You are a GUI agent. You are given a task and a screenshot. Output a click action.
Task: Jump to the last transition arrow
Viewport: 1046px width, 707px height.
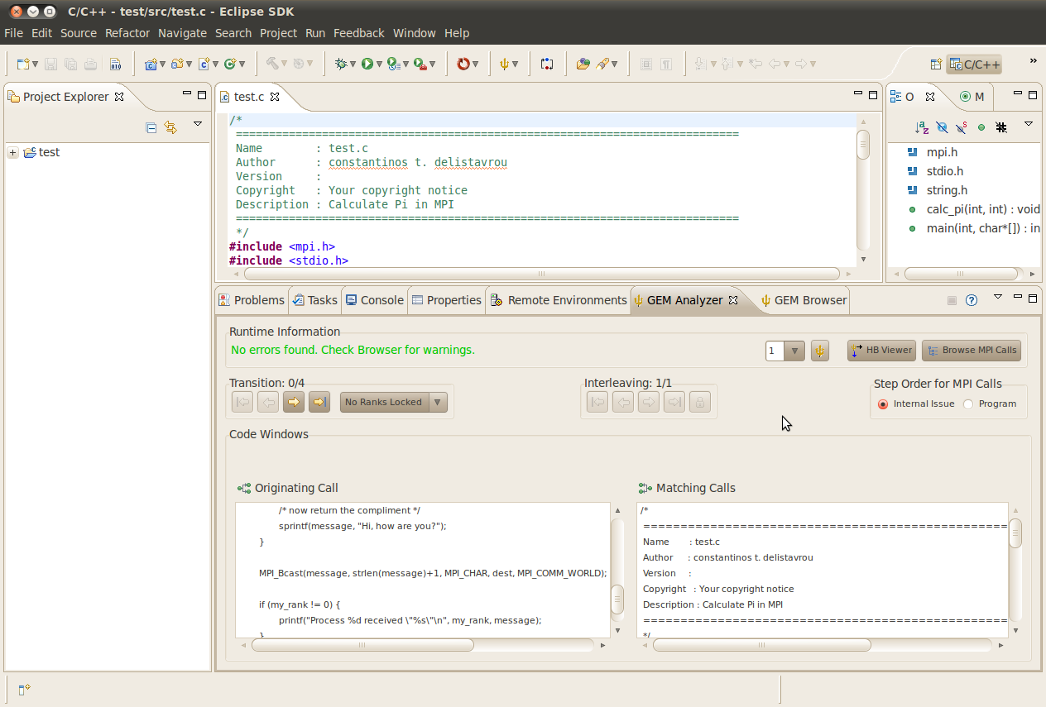point(319,402)
